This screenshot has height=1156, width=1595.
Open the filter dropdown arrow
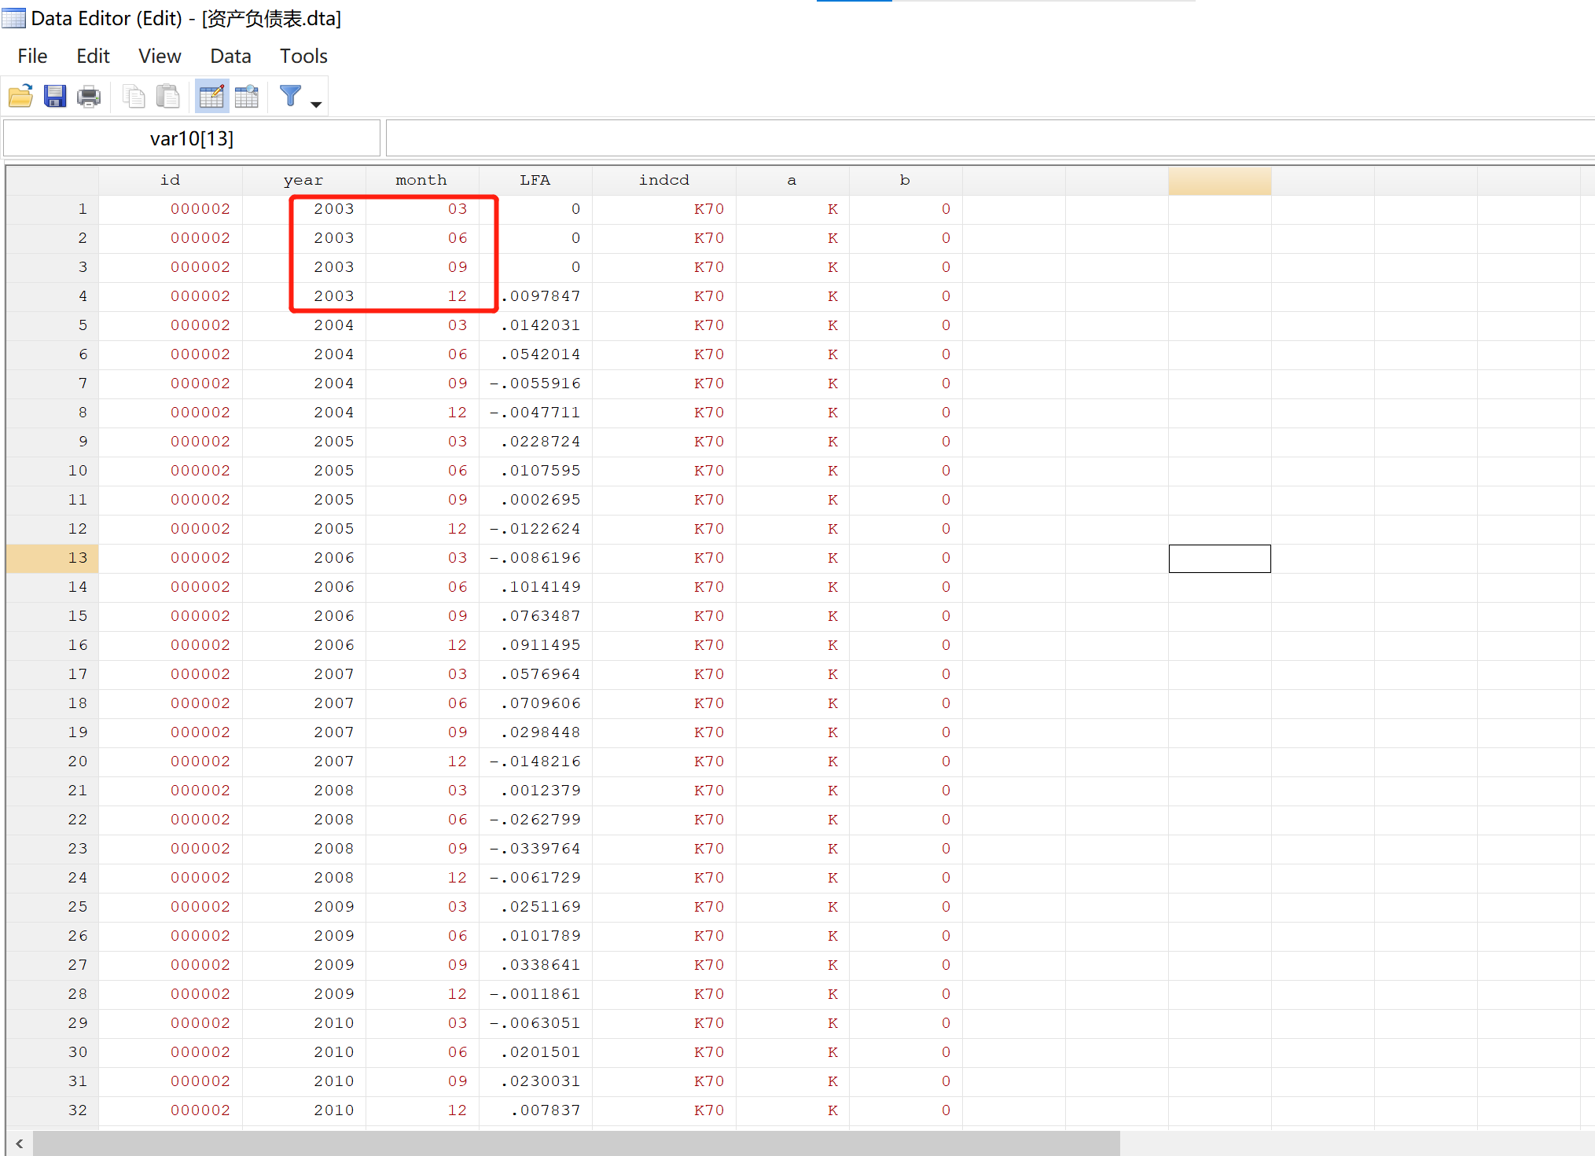click(x=316, y=104)
